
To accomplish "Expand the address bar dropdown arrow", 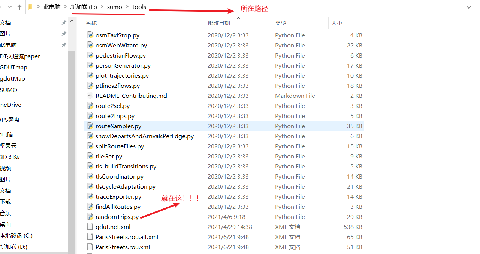I will [x=468, y=7].
